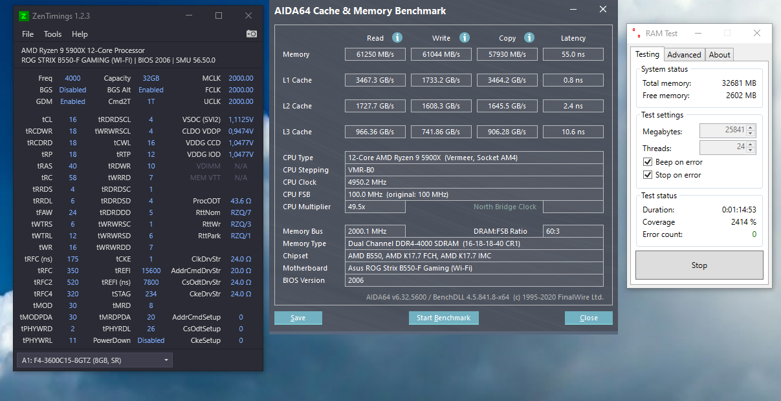Select the Memory Copy 57930 MB/s value
The height and width of the screenshot is (401, 781).
[x=507, y=54]
